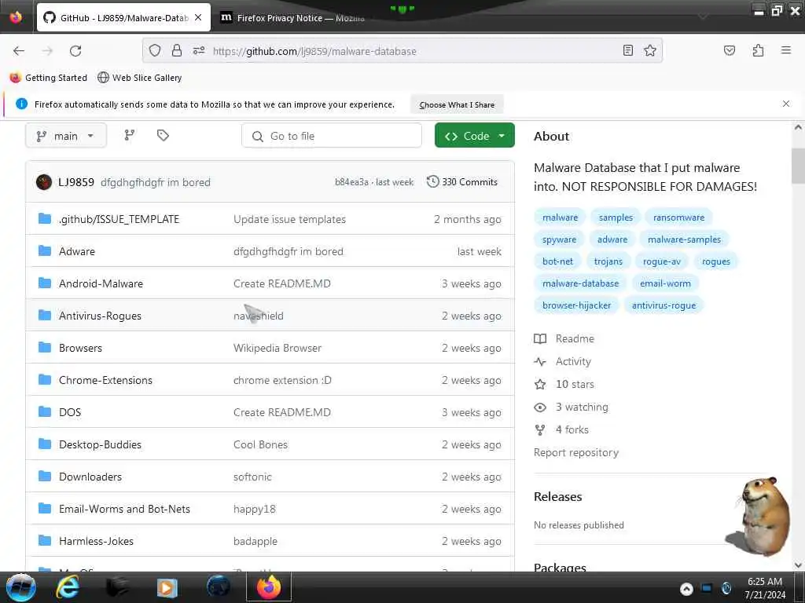
Task: Switch to Firefox Privacy Notice tab
Action: pyautogui.click(x=300, y=18)
